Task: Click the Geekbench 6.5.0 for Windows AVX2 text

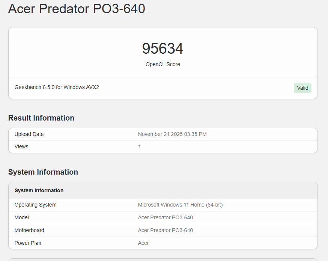Action: point(57,87)
